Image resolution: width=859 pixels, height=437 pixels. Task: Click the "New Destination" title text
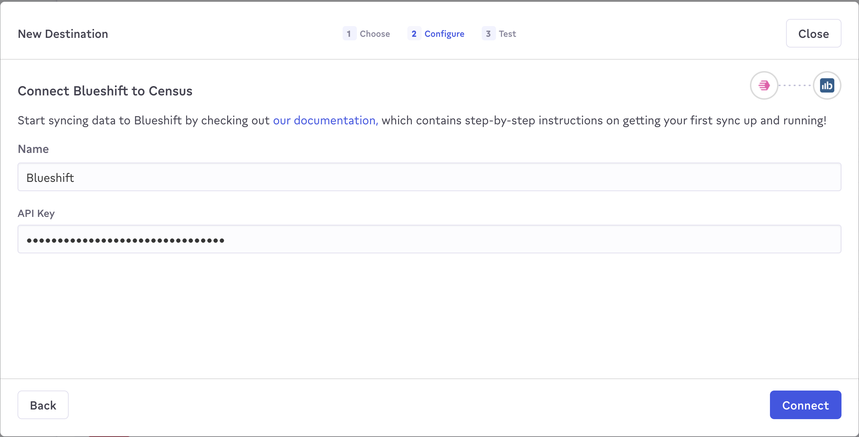(x=63, y=34)
